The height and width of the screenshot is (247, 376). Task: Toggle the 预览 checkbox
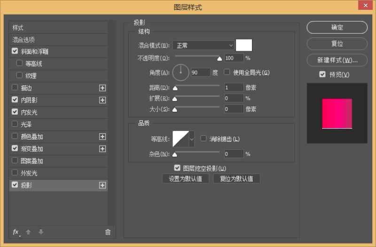coord(322,74)
